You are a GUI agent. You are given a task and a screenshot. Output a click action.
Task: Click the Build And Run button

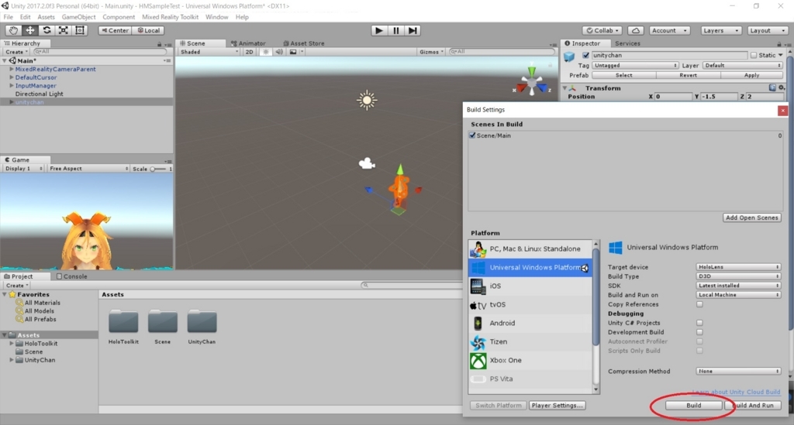click(753, 406)
